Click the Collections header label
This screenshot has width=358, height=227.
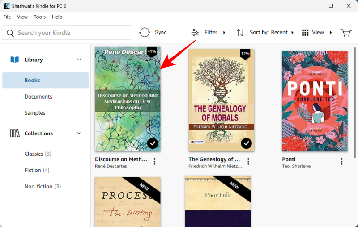(x=38, y=133)
